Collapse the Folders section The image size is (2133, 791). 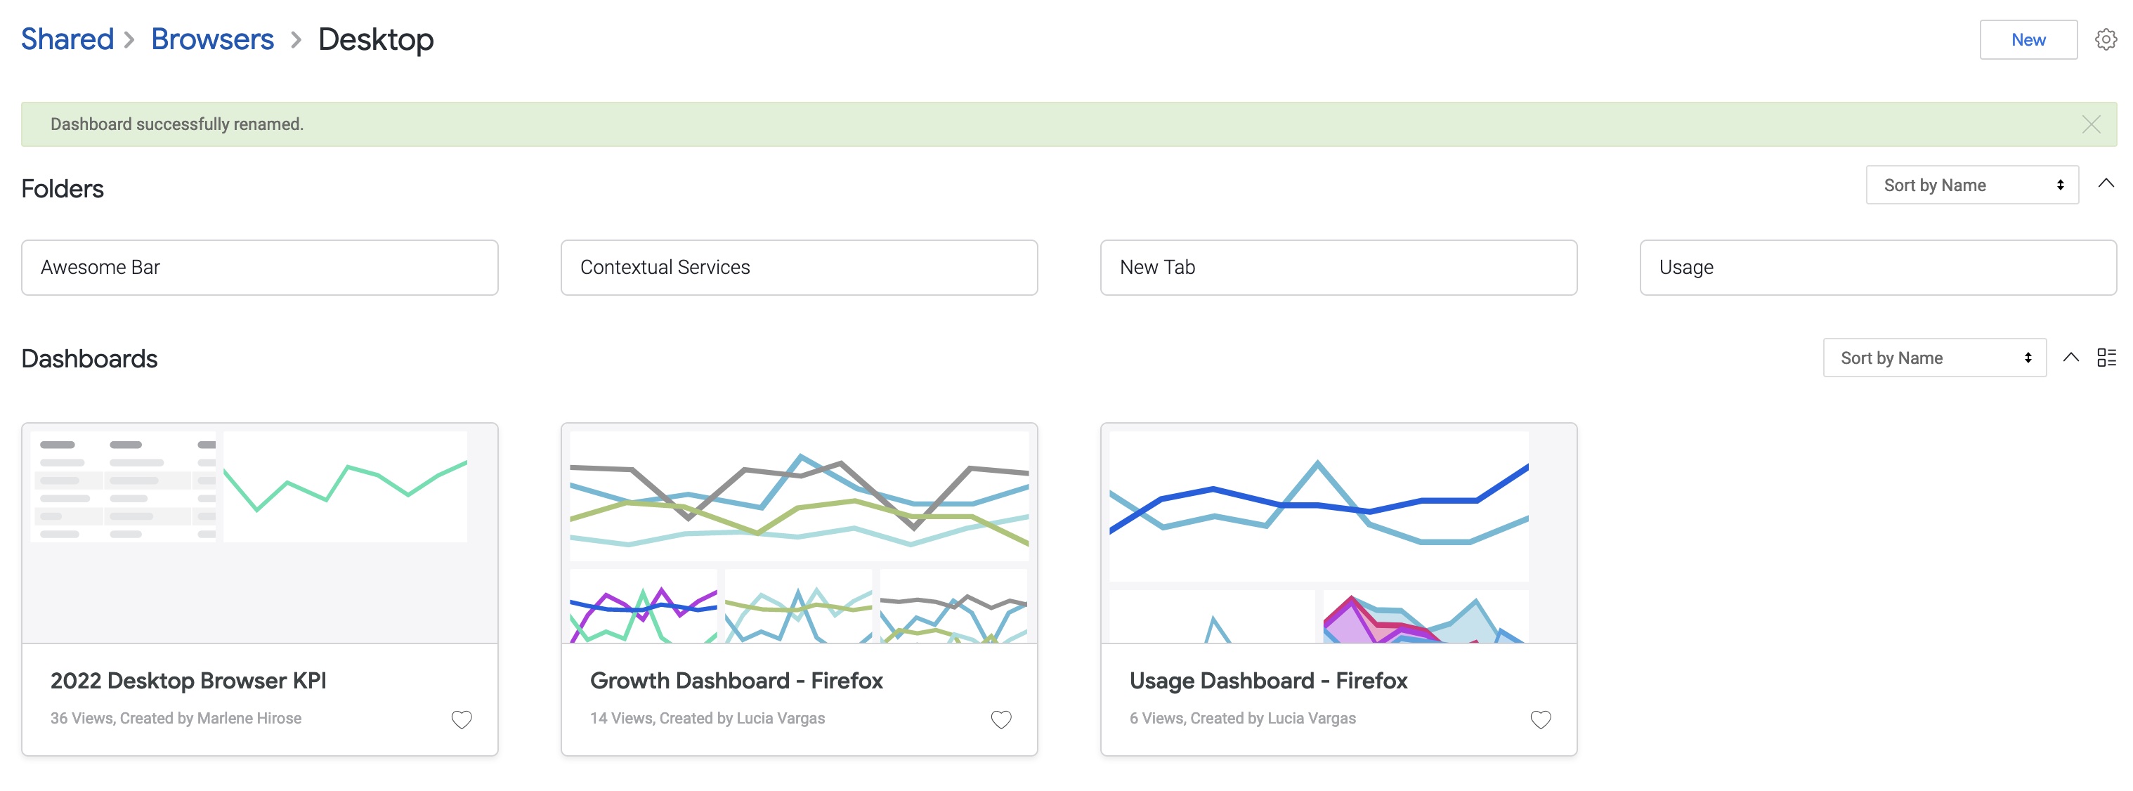tap(2106, 184)
